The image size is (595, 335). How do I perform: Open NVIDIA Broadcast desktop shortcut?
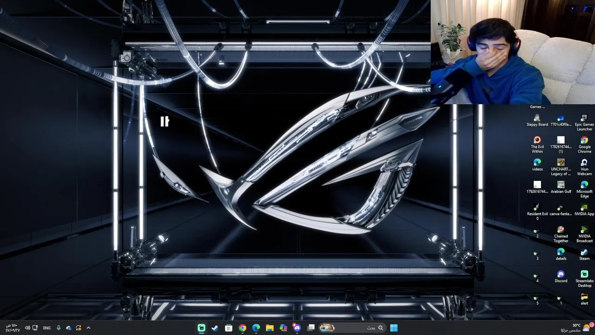point(584,234)
